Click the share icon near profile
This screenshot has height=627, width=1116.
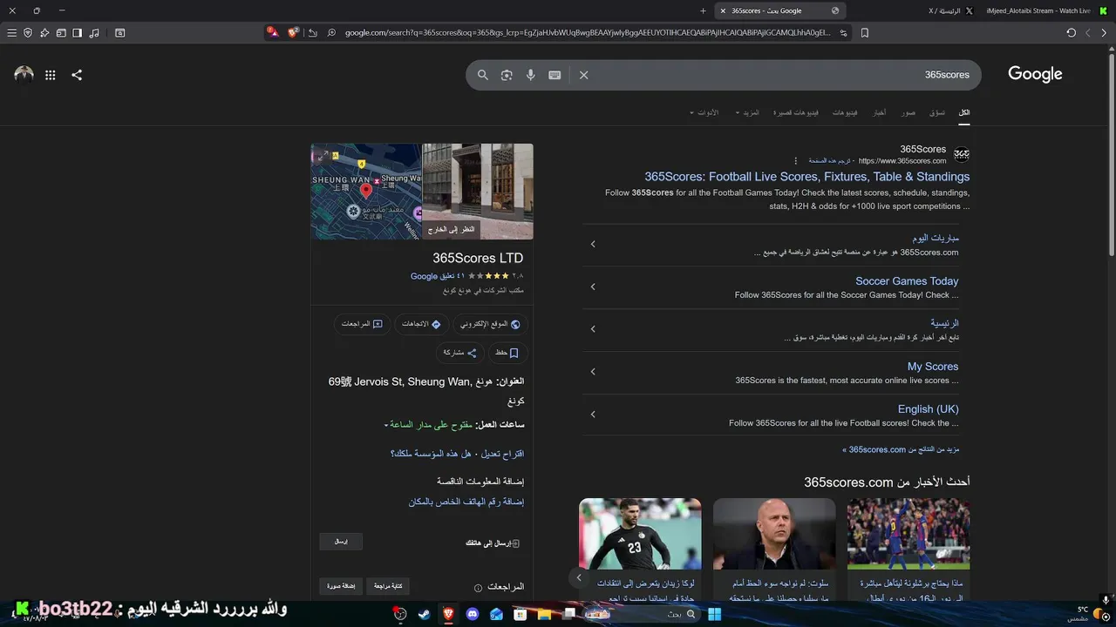[77, 75]
